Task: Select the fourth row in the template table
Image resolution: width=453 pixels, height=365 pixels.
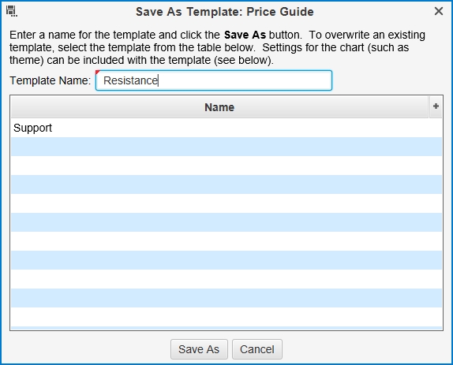Action: coord(226,184)
